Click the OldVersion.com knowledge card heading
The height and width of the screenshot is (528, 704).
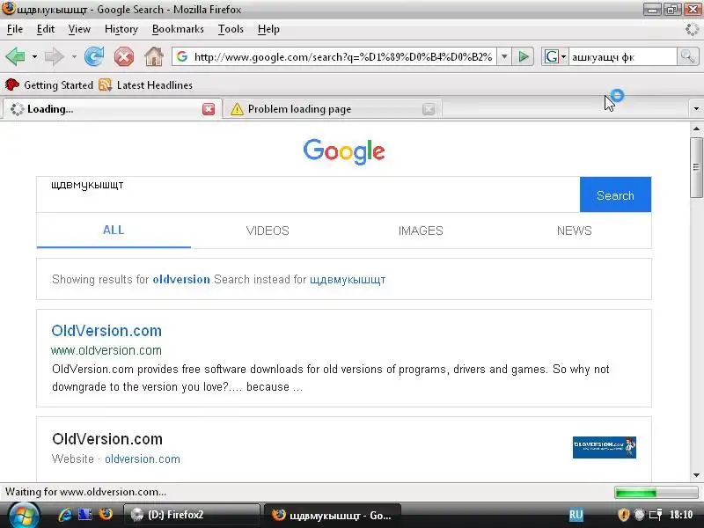click(107, 438)
